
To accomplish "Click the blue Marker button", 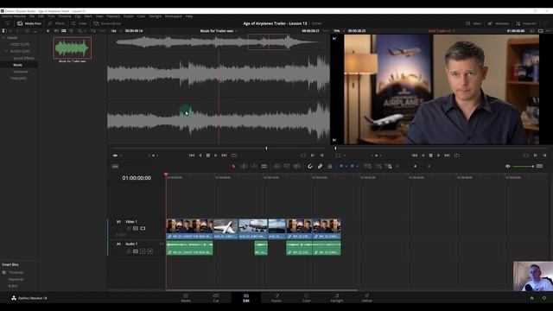I will [353, 166].
